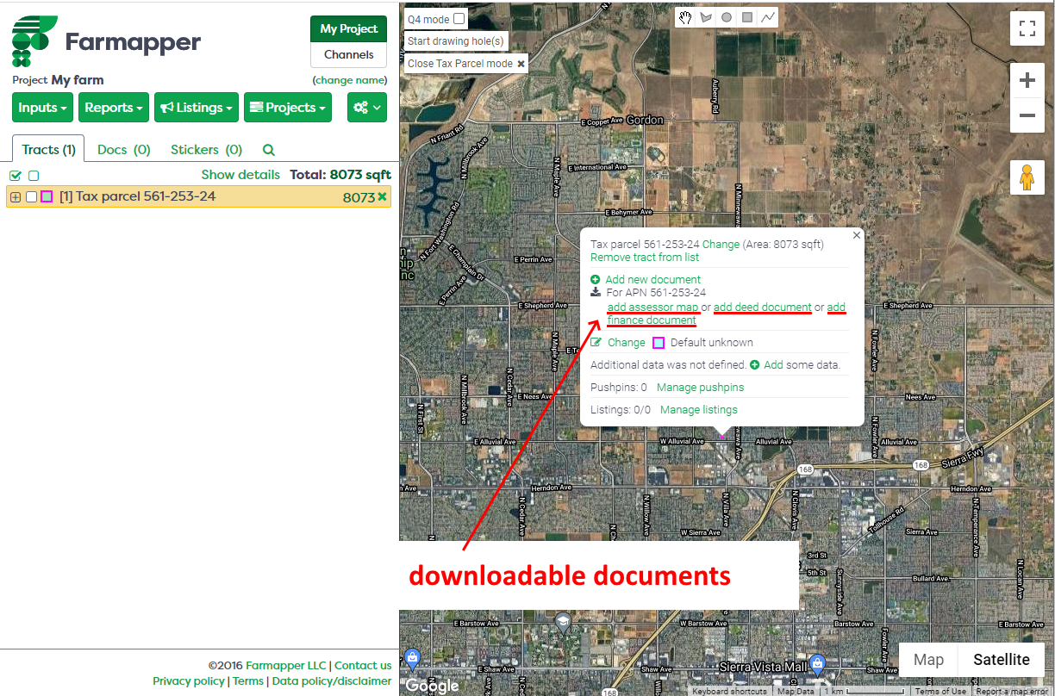
Task: Toggle the Q4 mode checkbox
Action: point(459,18)
